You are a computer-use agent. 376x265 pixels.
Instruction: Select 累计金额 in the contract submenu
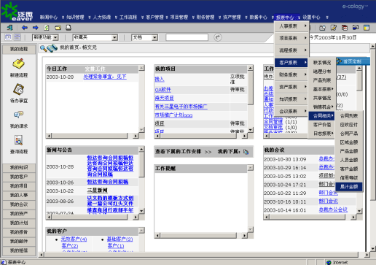pos(349,187)
